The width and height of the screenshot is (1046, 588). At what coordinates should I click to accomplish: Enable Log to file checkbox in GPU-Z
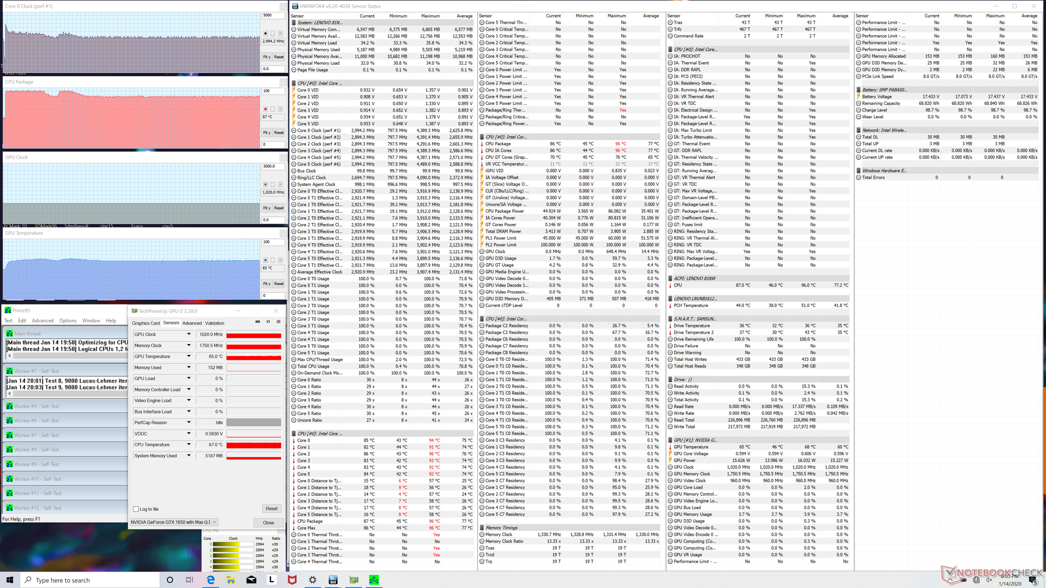pyautogui.click(x=136, y=509)
